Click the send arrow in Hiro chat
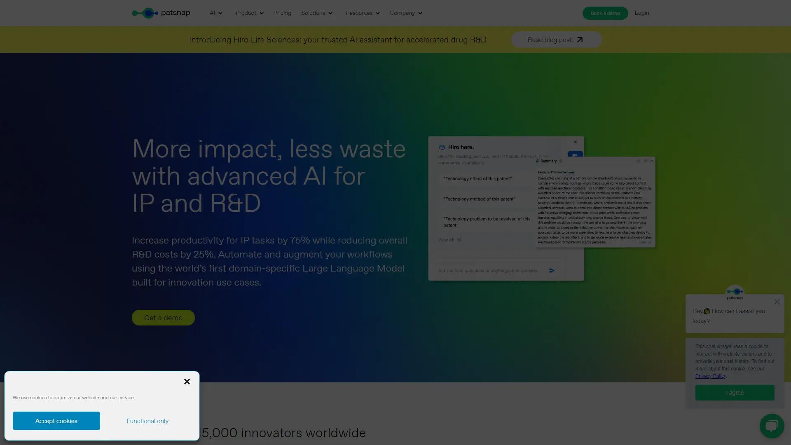The width and height of the screenshot is (791, 445). pyautogui.click(x=552, y=271)
